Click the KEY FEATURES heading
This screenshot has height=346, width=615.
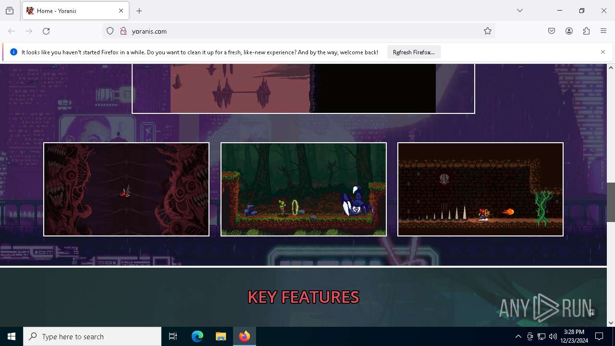303,297
